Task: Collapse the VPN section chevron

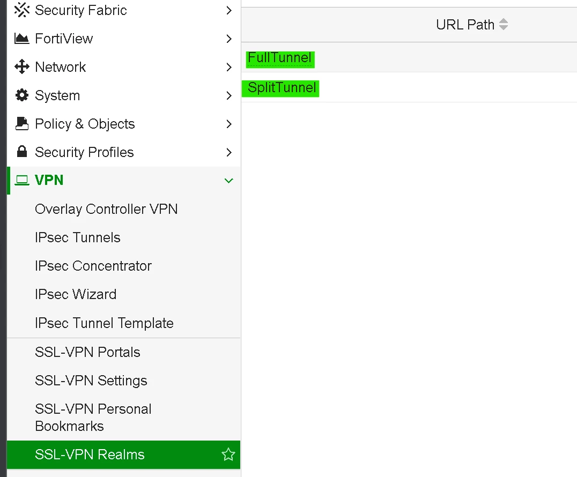Action: coord(228,181)
